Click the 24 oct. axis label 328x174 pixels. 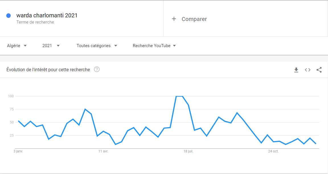pyautogui.click(x=273, y=151)
